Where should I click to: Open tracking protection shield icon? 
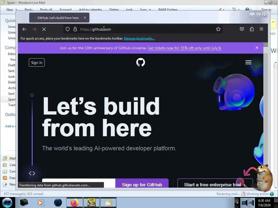(x=68, y=29)
